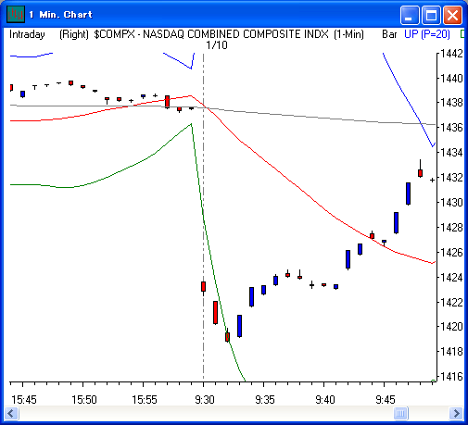Close the 1 Min. Chart window
Viewport: 468px width, 425px height.
[452, 15]
